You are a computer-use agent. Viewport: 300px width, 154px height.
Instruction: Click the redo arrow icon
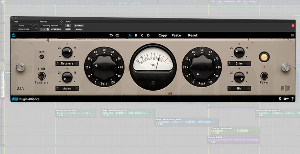click(117, 35)
